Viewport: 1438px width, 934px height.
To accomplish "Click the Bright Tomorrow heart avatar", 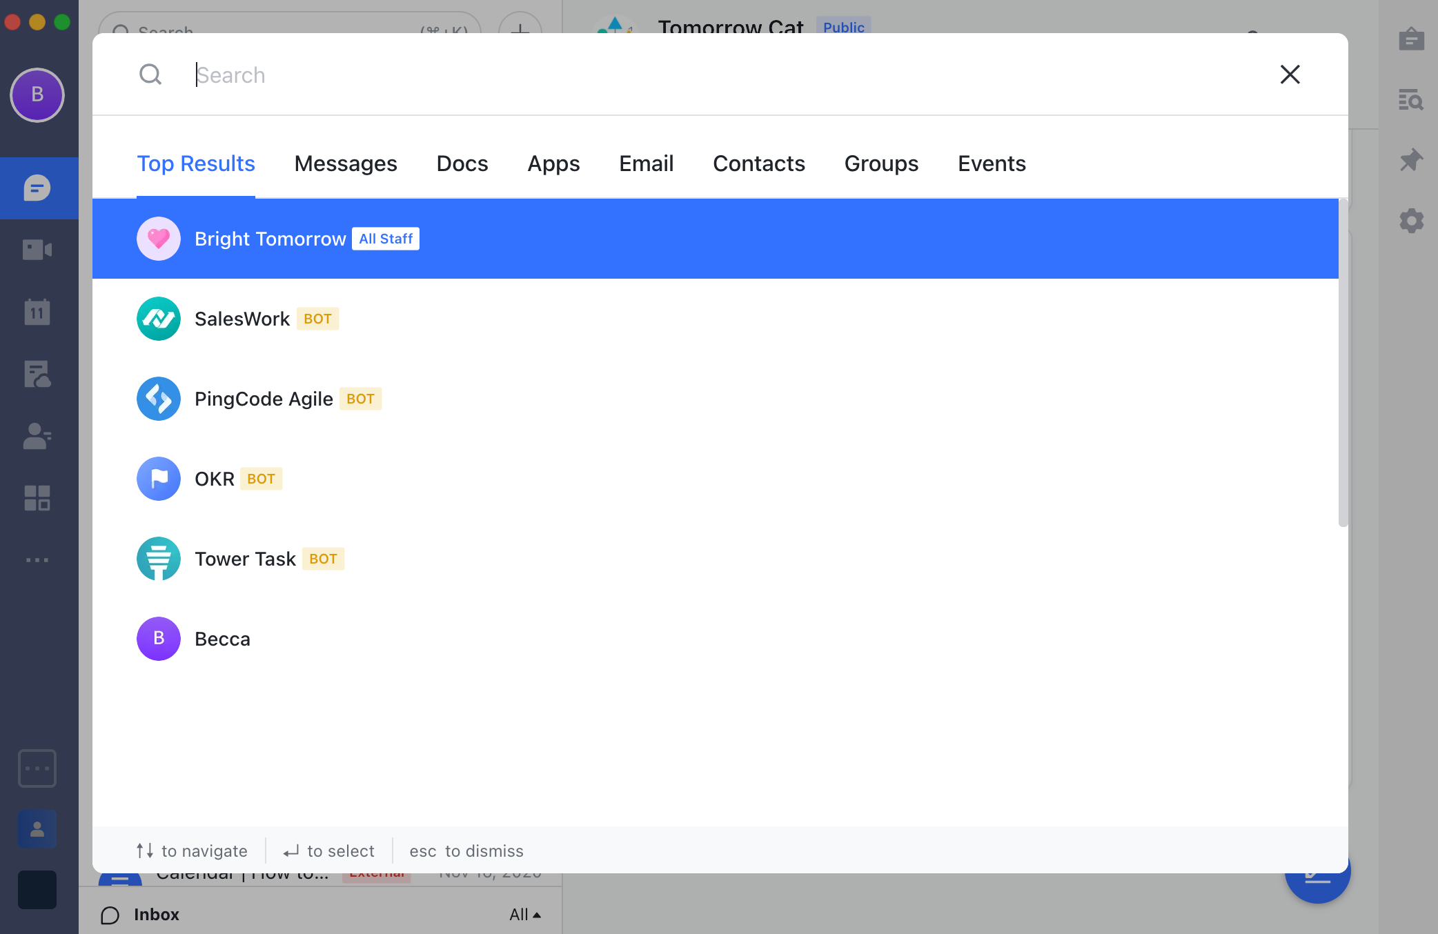I will point(159,239).
